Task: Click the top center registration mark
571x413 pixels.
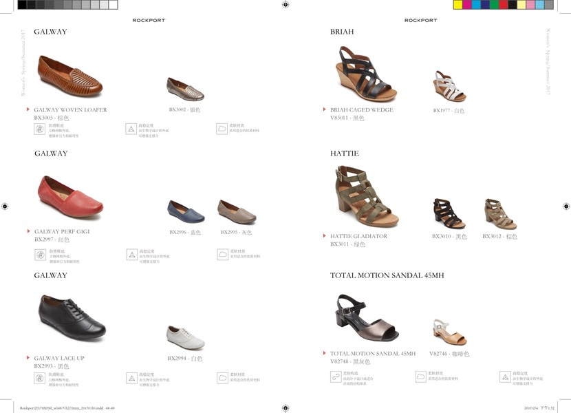Action: pyautogui.click(x=285, y=5)
